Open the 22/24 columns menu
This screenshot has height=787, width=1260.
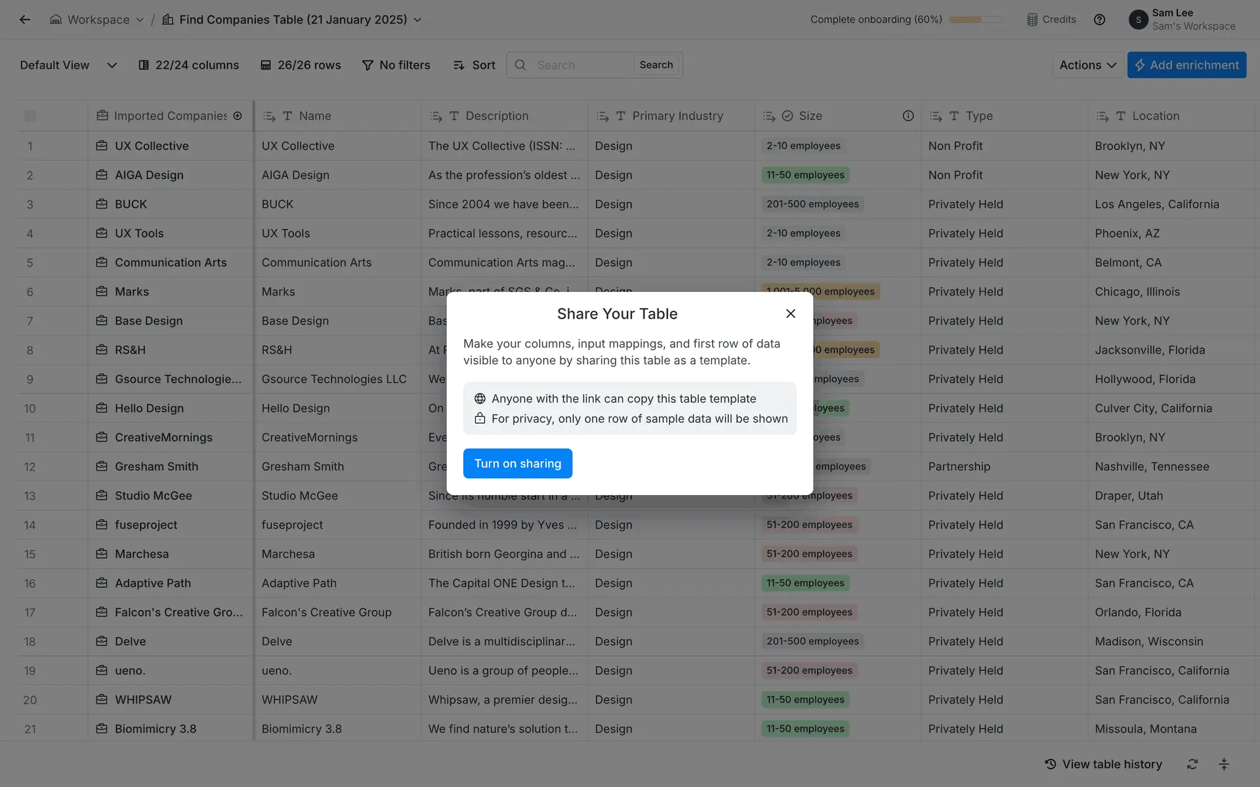(188, 65)
